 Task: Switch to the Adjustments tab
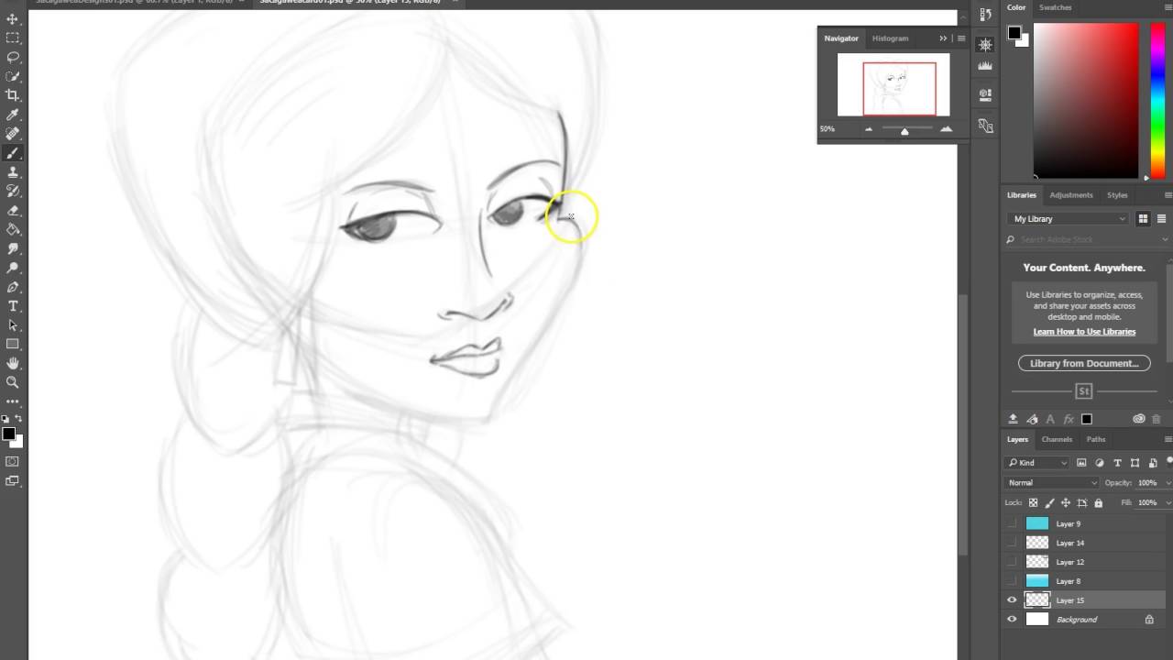[1070, 195]
